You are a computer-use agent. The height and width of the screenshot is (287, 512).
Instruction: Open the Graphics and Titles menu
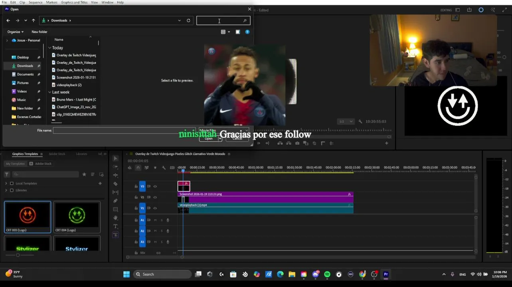click(x=74, y=2)
